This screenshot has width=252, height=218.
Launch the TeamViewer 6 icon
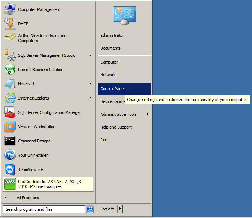(x=10, y=170)
